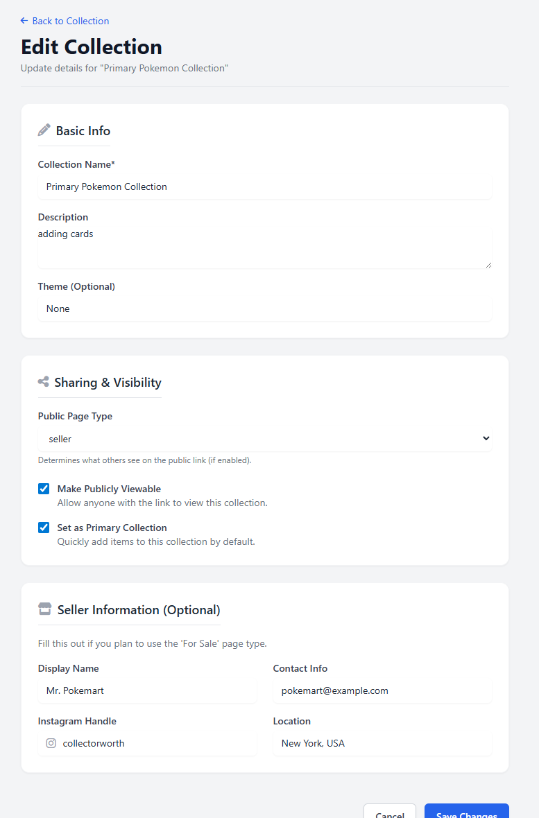Image resolution: width=539 pixels, height=818 pixels.
Task: Click the Location field New York, USA
Action: click(382, 743)
